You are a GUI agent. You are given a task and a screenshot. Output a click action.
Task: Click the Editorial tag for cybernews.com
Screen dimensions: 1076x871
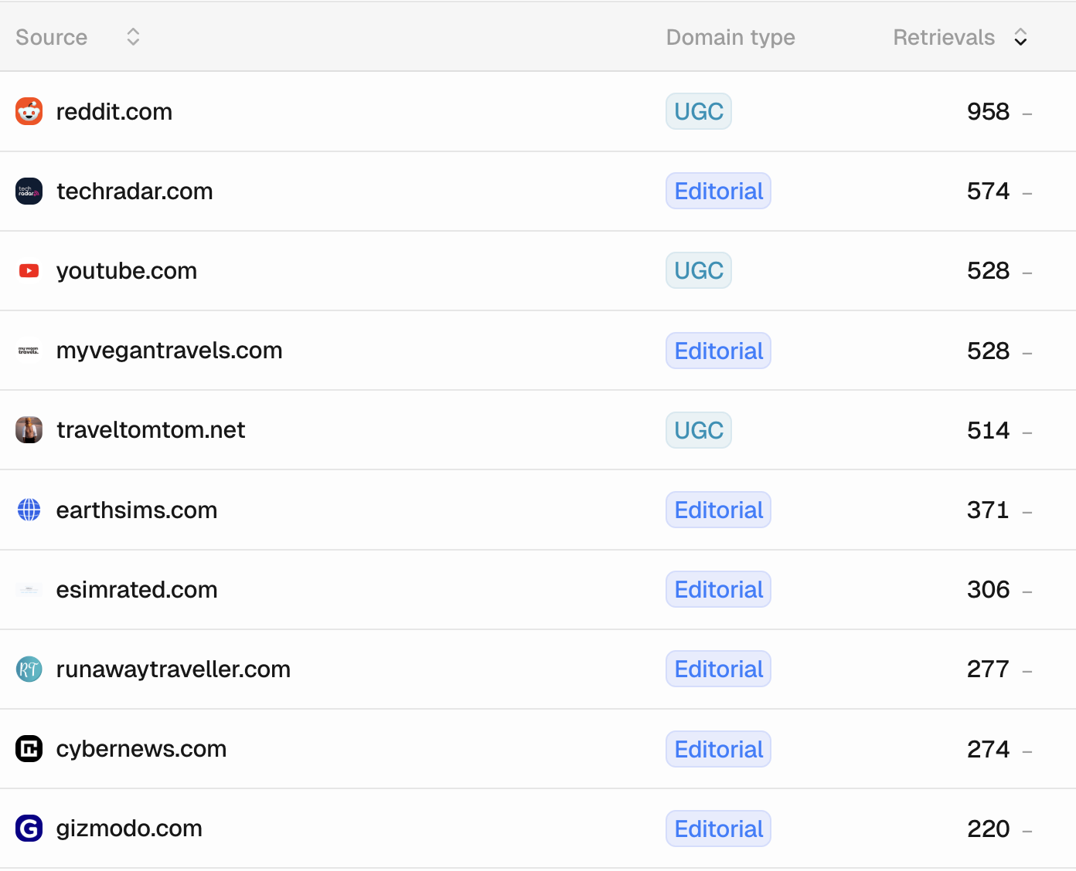pyautogui.click(x=719, y=749)
